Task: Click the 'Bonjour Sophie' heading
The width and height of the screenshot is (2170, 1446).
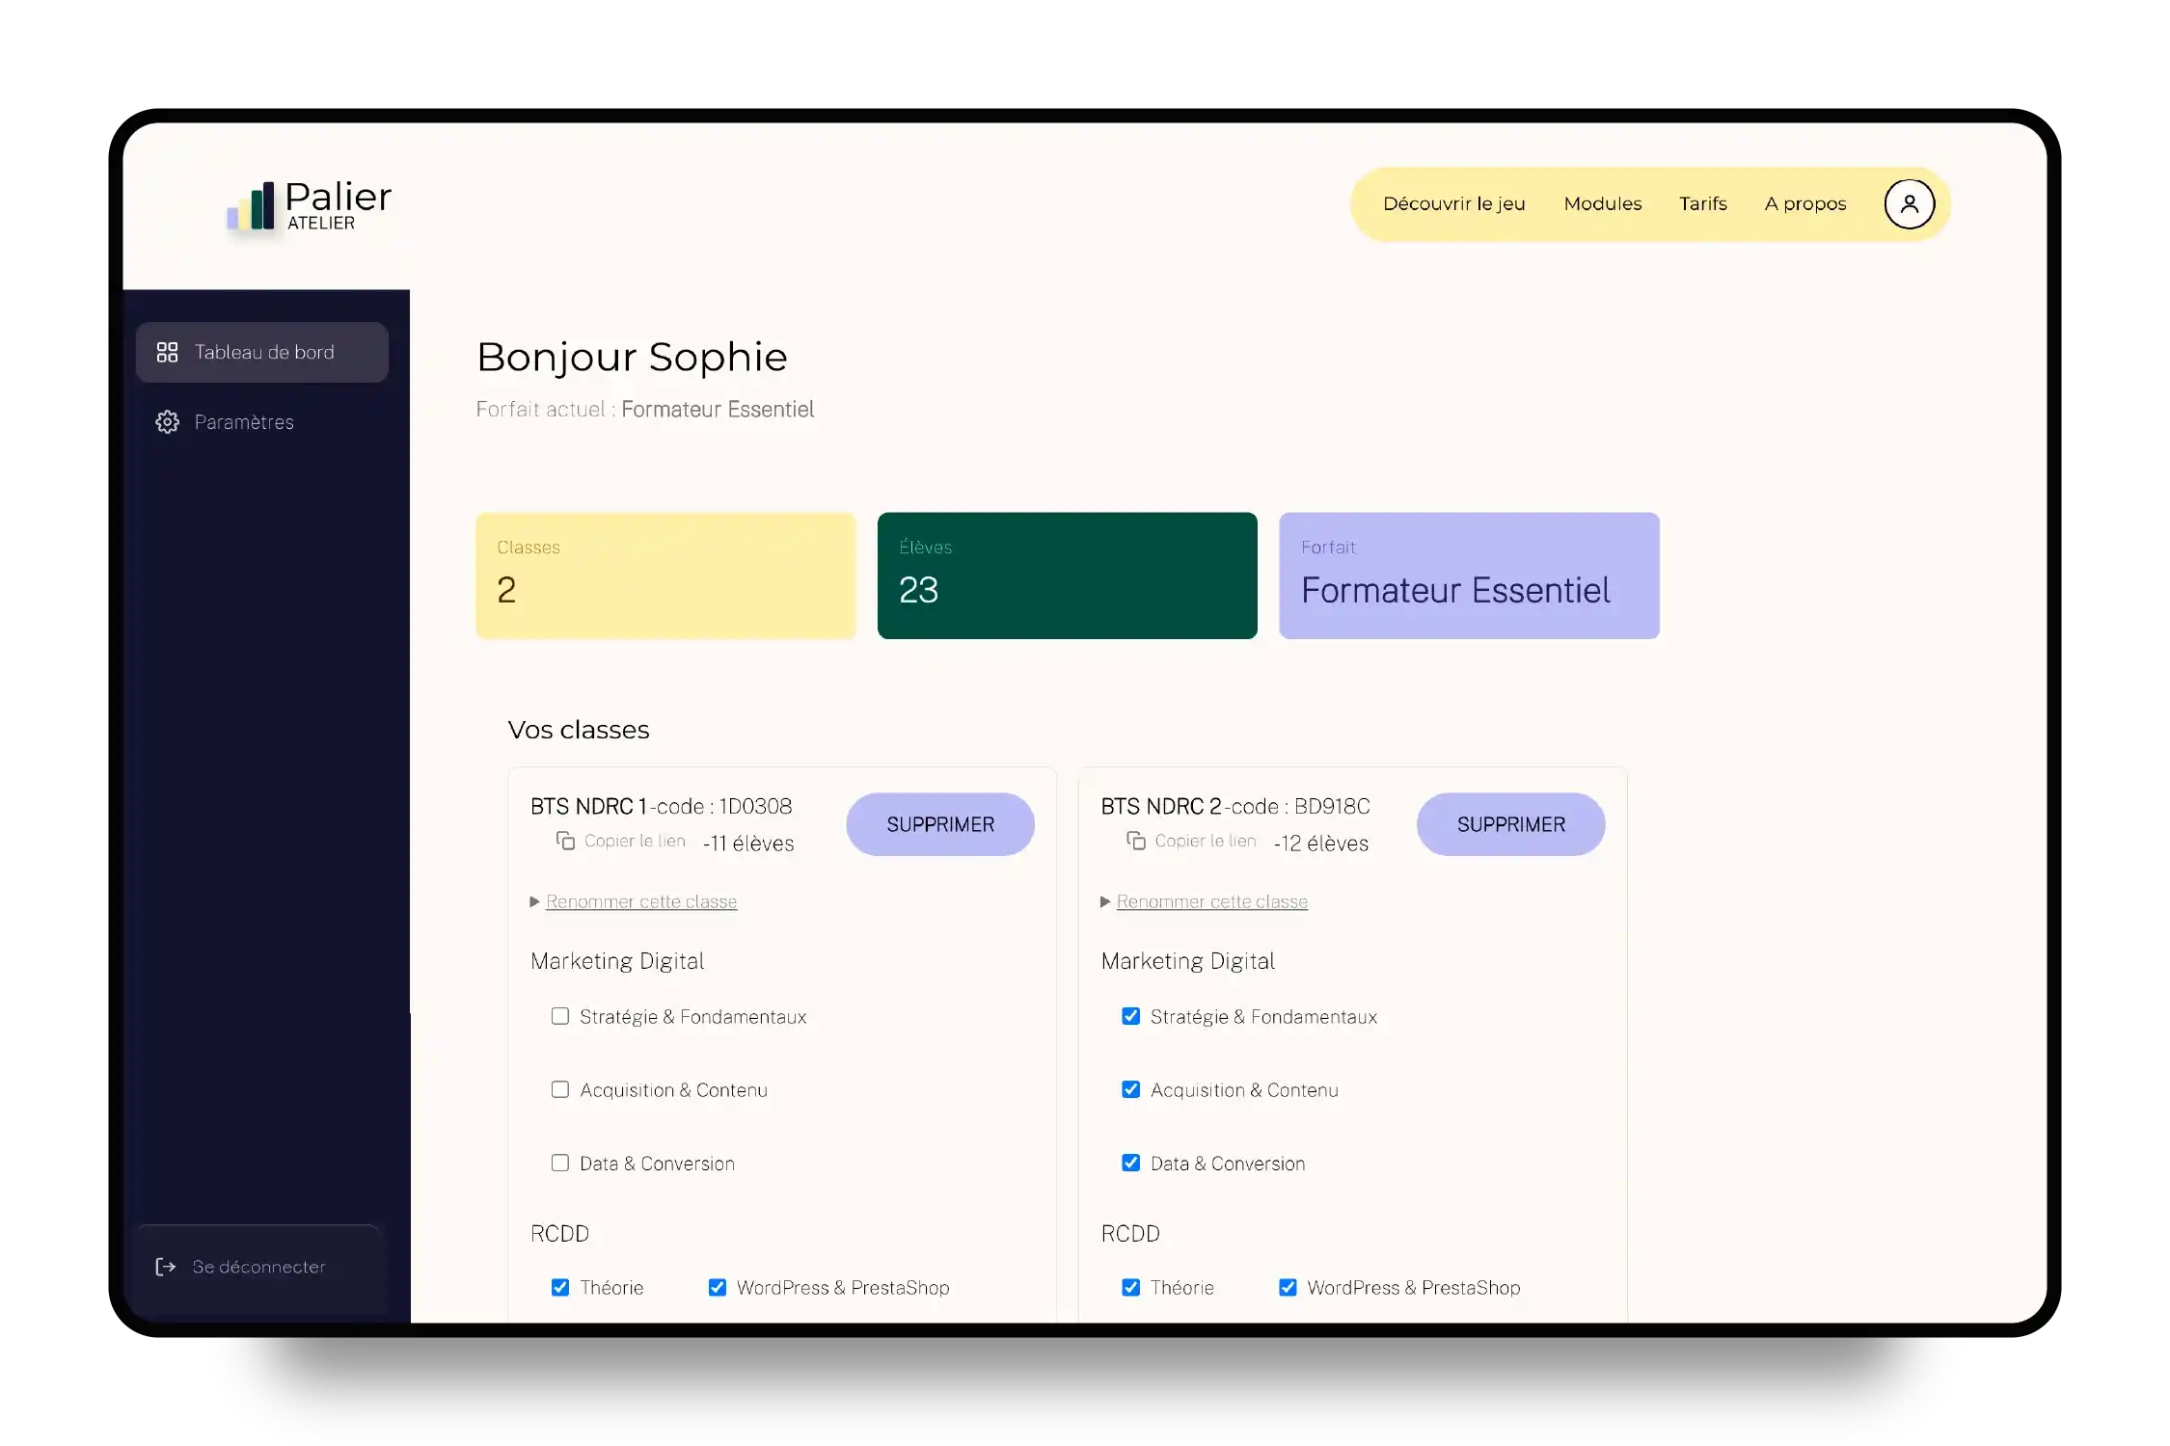Action: pyautogui.click(x=632, y=358)
